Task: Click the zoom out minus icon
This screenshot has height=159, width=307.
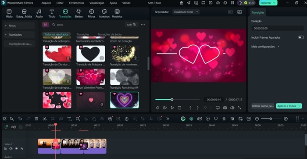Action: point(257,119)
